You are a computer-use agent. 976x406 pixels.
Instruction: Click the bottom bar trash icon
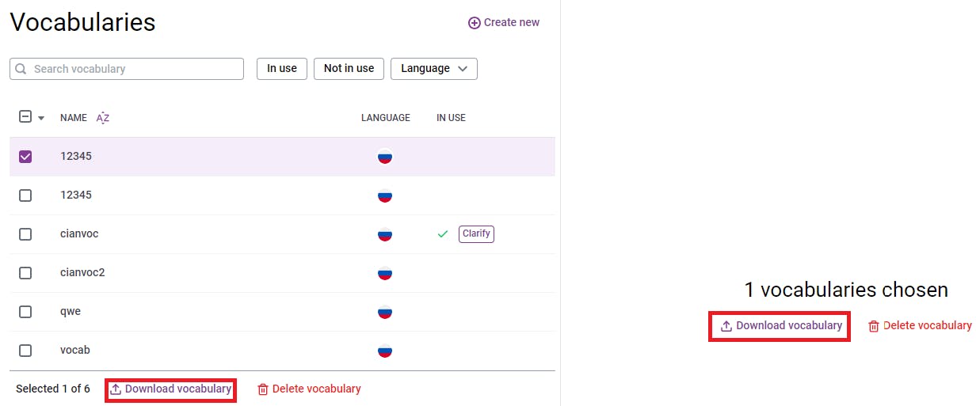pyautogui.click(x=263, y=389)
